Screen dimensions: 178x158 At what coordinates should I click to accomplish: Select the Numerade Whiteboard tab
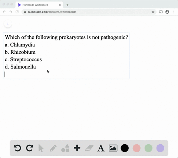(x=39, y=5)
